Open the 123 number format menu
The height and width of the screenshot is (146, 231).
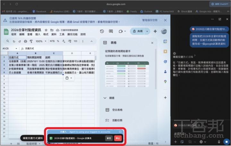click(75, 41)
